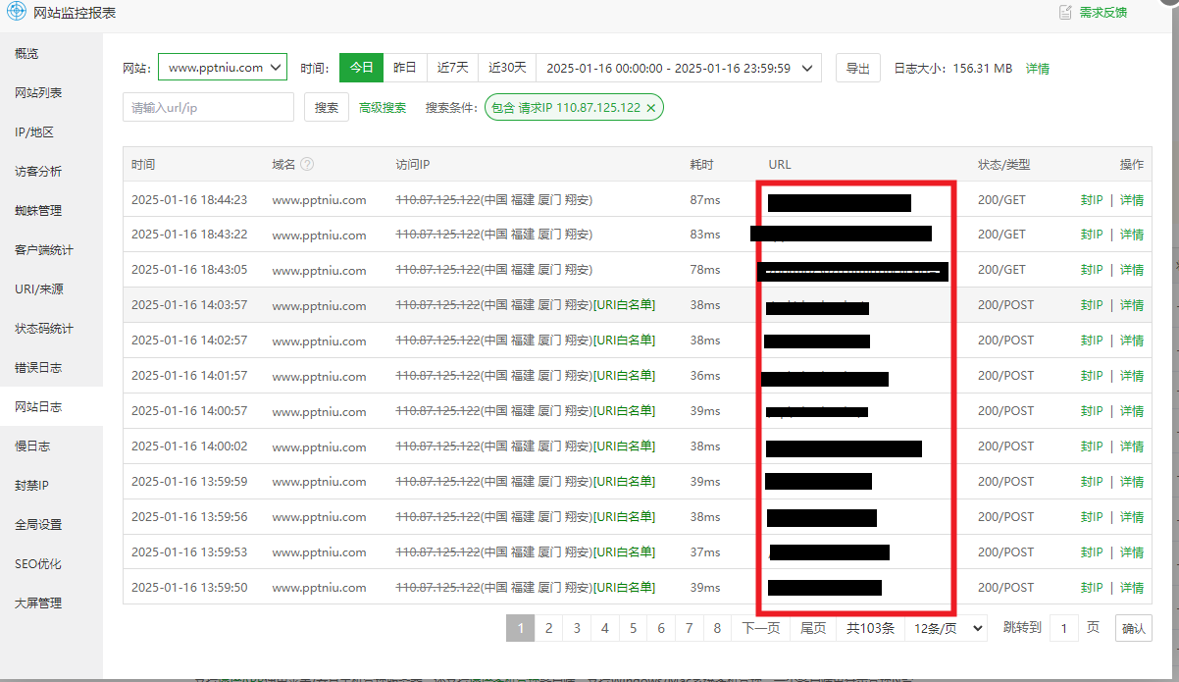The height and width of the screenshot is (682, 1179).
Task: Click 封IP for the 13:59:50 row
Action: [x=1092, y=588]
